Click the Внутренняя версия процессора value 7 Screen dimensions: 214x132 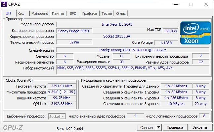point(201,56)
